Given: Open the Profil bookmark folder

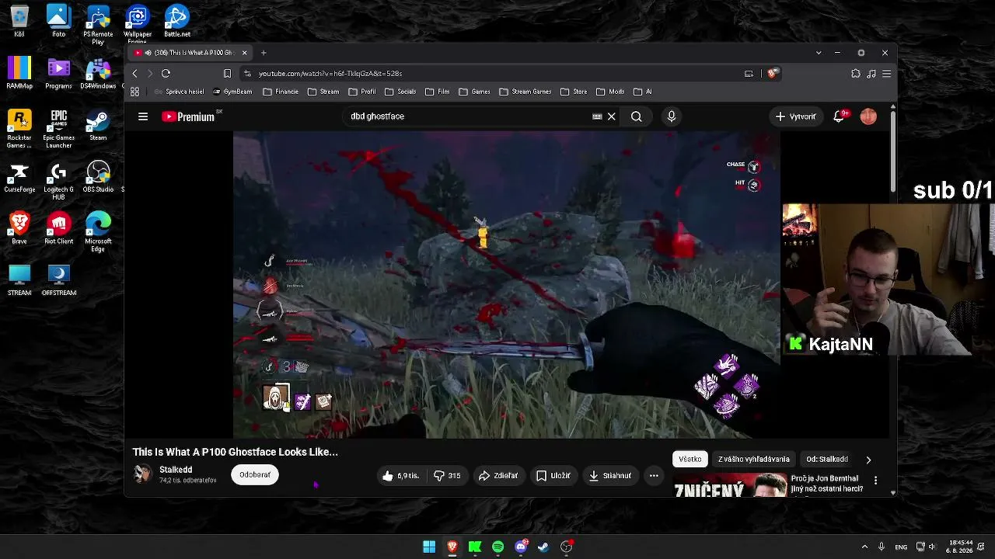Looking at the screenshot, I should (x=362, y=92).
